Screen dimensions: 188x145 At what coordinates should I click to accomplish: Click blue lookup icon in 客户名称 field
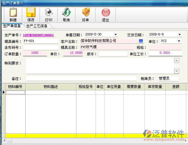point(141,41)
